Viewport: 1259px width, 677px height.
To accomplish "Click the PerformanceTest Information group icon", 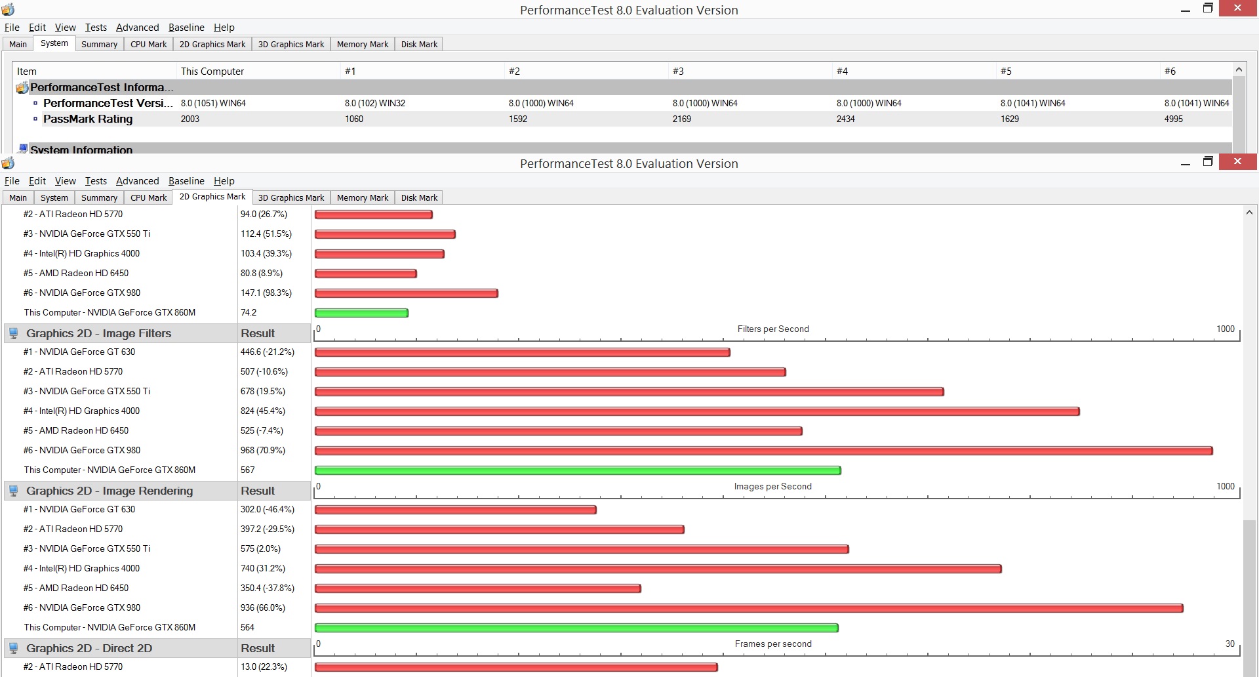I will (22, 87).
